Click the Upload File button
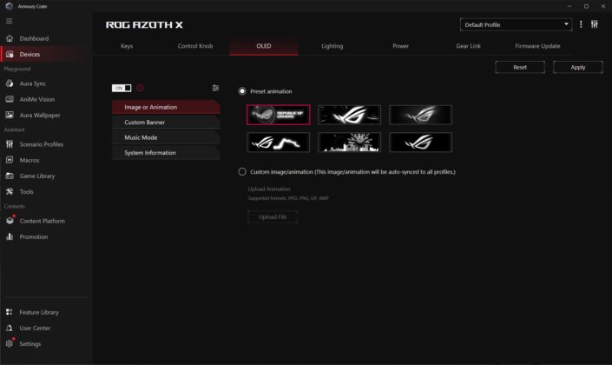Viewport: 612px width, 365px height. click(x=273, y=217)
